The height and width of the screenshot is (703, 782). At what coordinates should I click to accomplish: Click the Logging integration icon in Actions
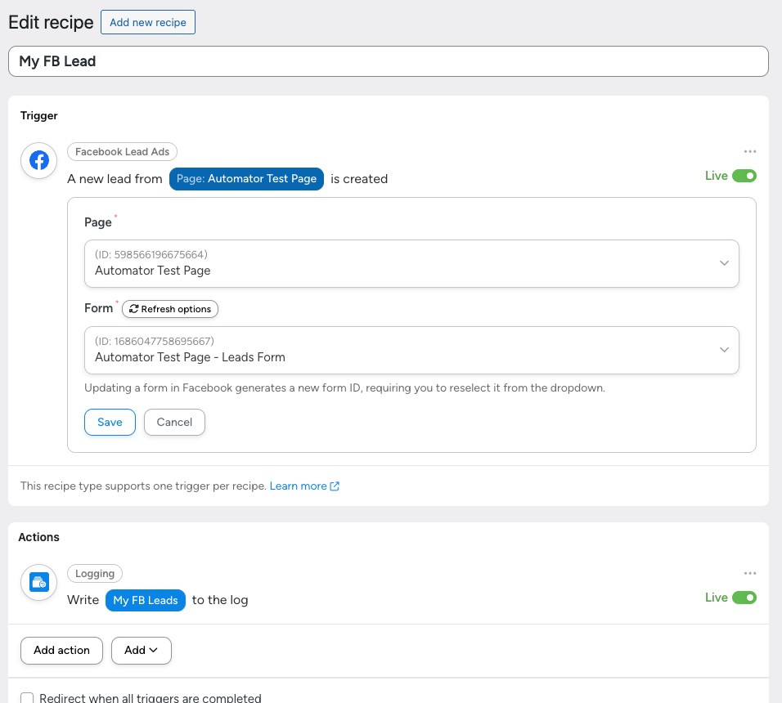(x=39, y=583)
